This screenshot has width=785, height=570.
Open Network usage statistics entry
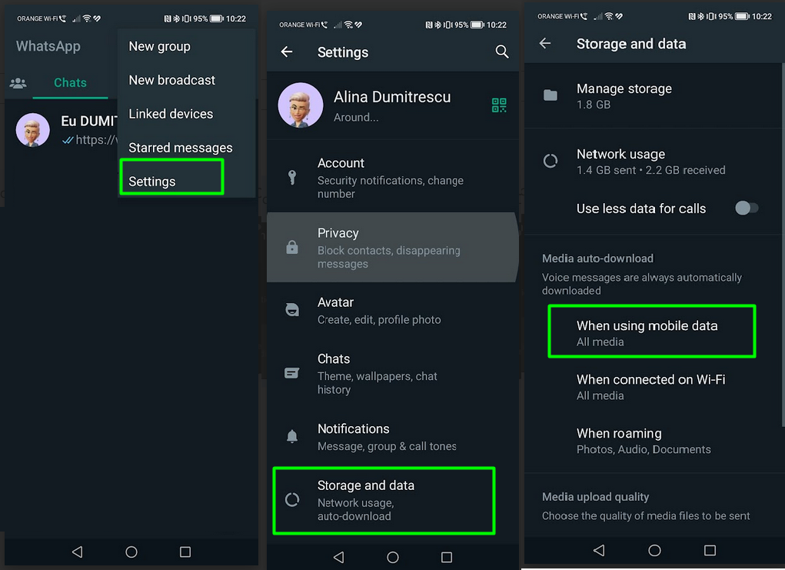tap(654, 162)
